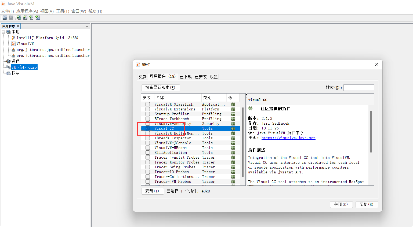Select the Tracer-Swing Probes plugin row
Screen dimensions: 413x227
tap(190, 167)
